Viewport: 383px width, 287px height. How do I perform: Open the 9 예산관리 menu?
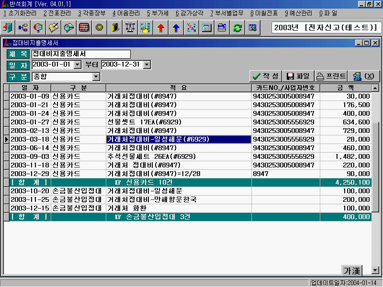click(298, 13)
